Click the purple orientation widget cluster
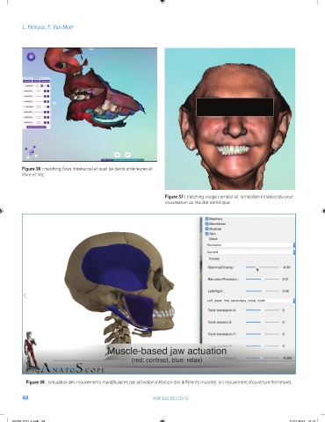Screen dimensions: 325x422 31,152
